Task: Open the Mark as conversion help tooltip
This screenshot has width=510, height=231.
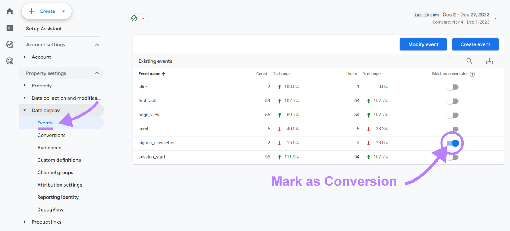Action: click(x=472, y=74)
